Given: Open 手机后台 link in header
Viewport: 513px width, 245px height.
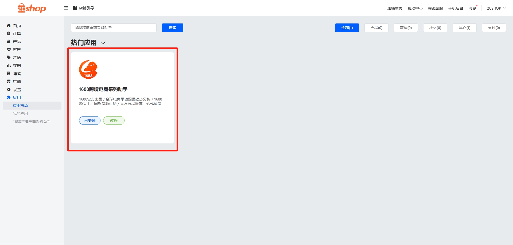Looking at the screenshot, I should click(456, 8).
